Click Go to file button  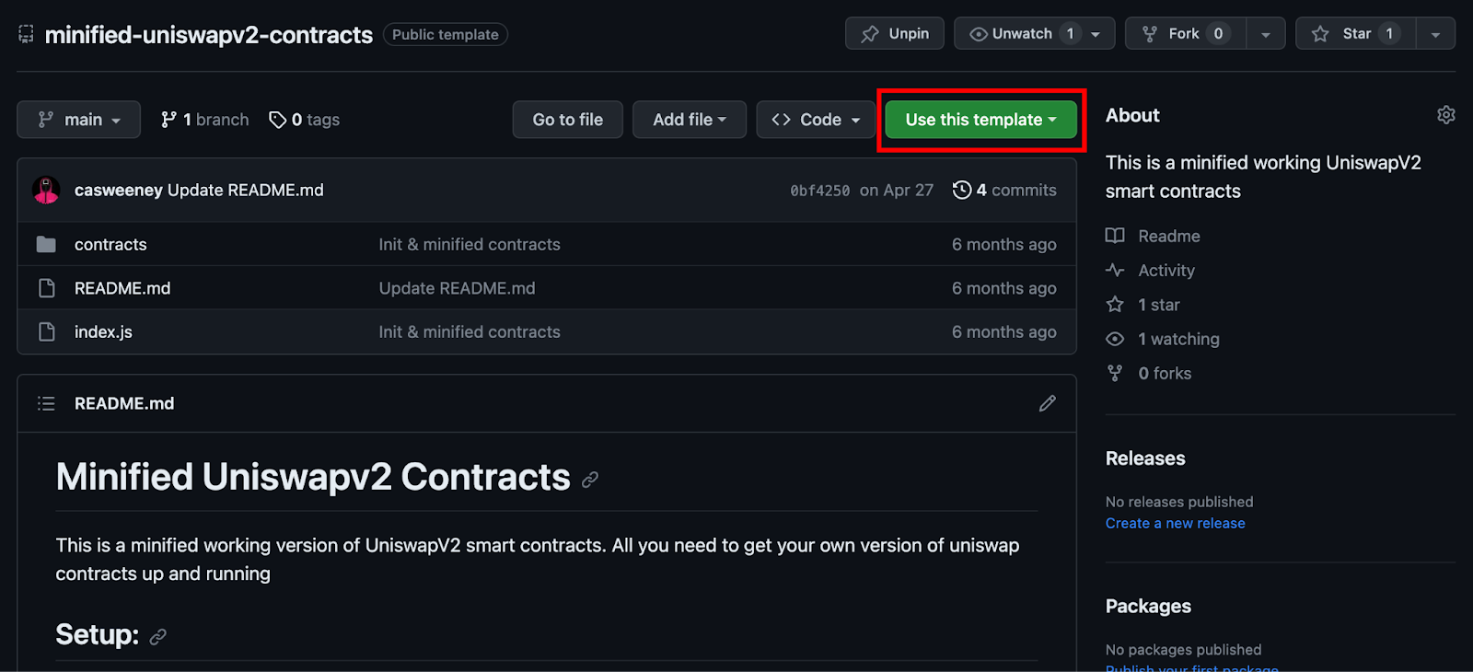pos(568,120)
